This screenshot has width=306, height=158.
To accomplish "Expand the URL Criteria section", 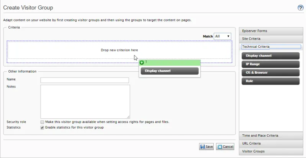I will [x=271, y=143].
